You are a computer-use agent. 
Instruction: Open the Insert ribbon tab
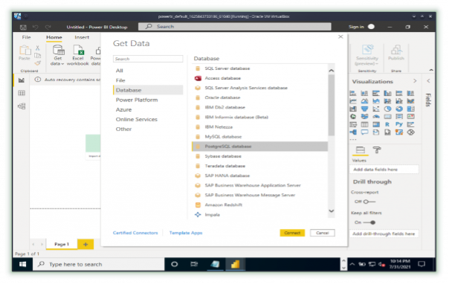click(x=82, y=37)
